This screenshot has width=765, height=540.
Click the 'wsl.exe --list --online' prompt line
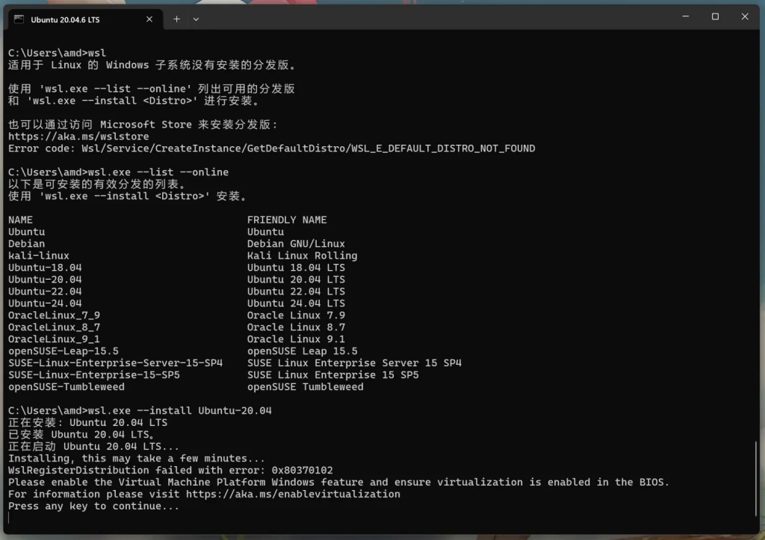pyautogui.click(x=118, y=172)
